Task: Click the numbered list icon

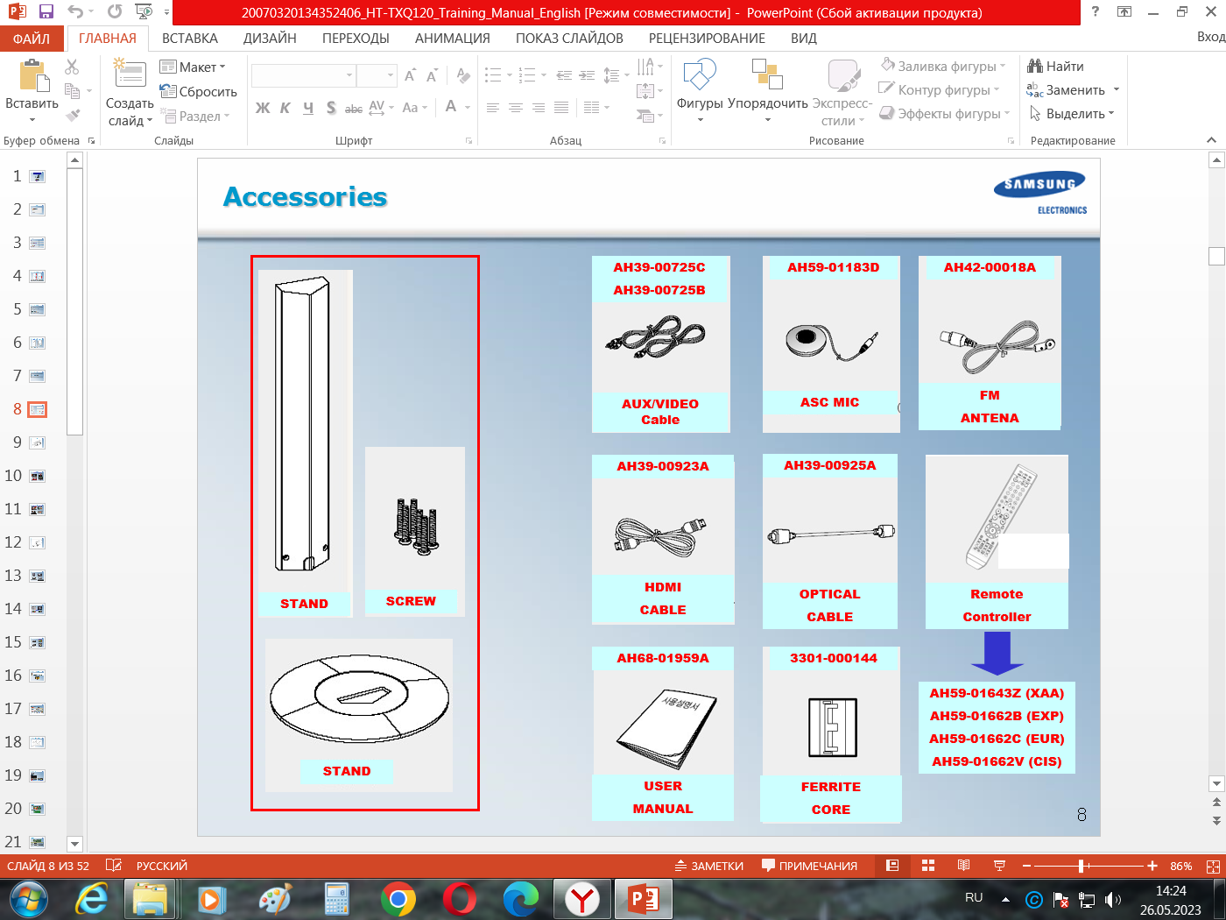Action: point(527,75)
